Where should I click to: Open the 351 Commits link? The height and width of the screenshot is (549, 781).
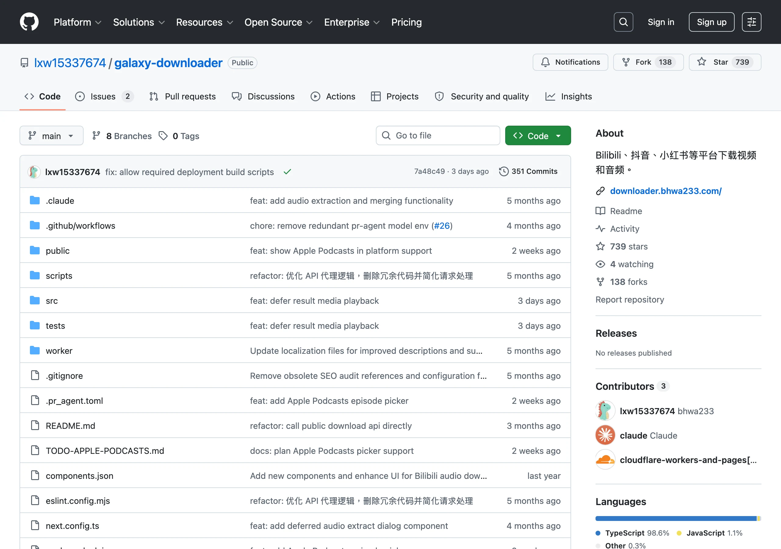[x=528, y=171]
